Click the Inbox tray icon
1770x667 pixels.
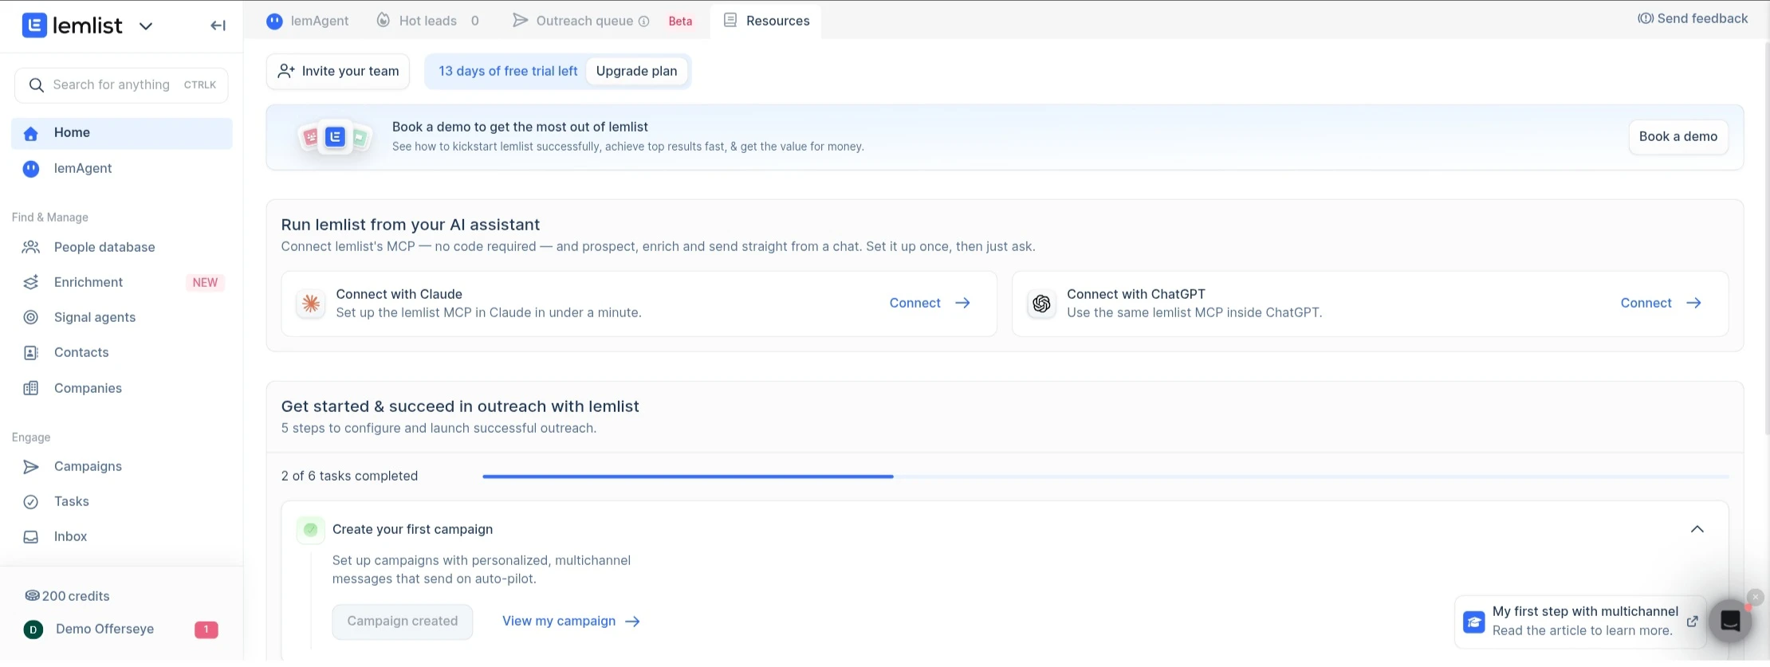point(31,536)
